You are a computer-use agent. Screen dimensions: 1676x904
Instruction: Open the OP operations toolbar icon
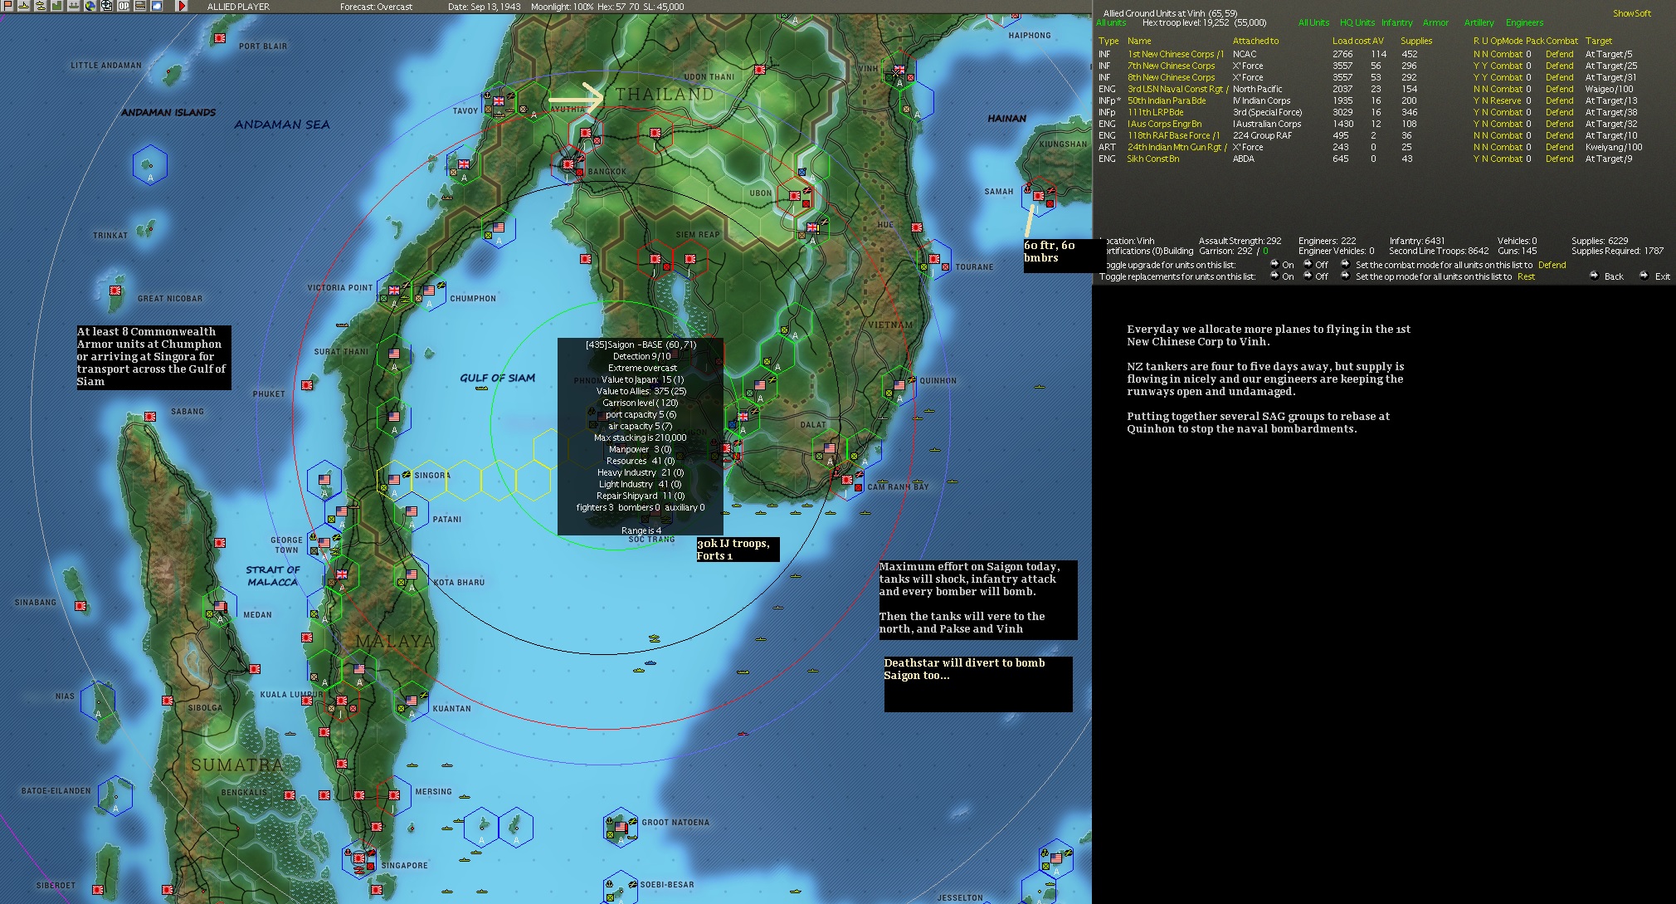(124, 6)
